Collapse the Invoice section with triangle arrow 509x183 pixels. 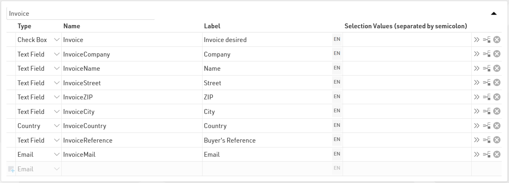point(494,13)
